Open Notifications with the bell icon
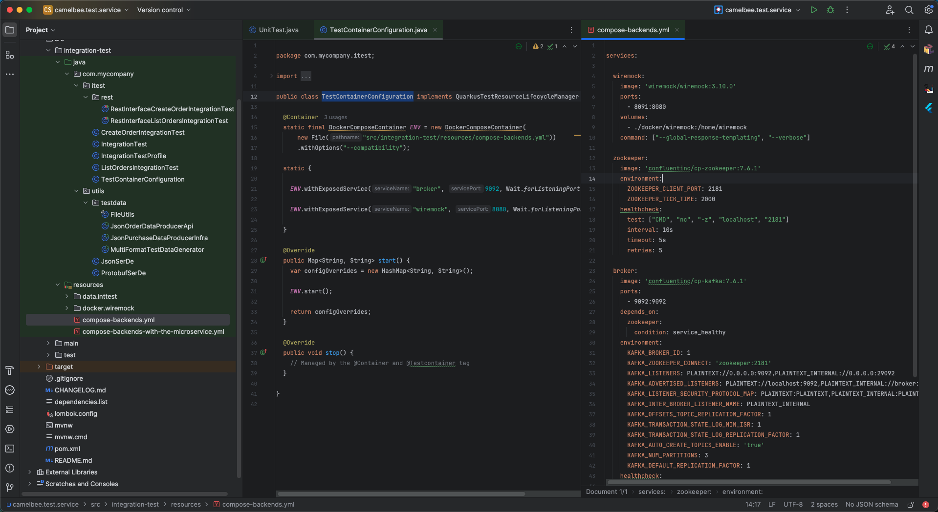This screenshot has width=938, height=512. pyautogui.click(x=929, y=30)
